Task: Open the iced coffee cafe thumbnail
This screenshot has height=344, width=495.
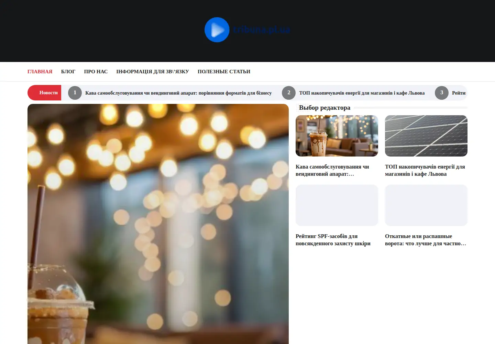Action: click(x=337, y=136)
